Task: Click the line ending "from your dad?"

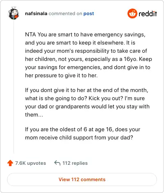Action: [79, 137]
